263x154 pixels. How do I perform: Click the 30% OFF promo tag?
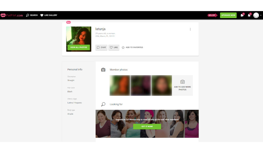point(212,15)
